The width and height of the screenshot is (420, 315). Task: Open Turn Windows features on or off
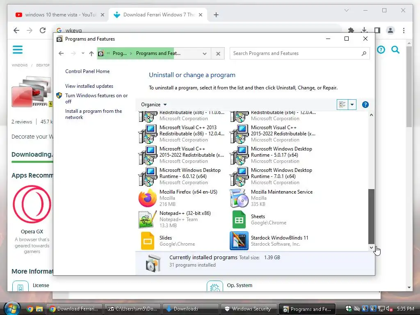tap(96, 98)
